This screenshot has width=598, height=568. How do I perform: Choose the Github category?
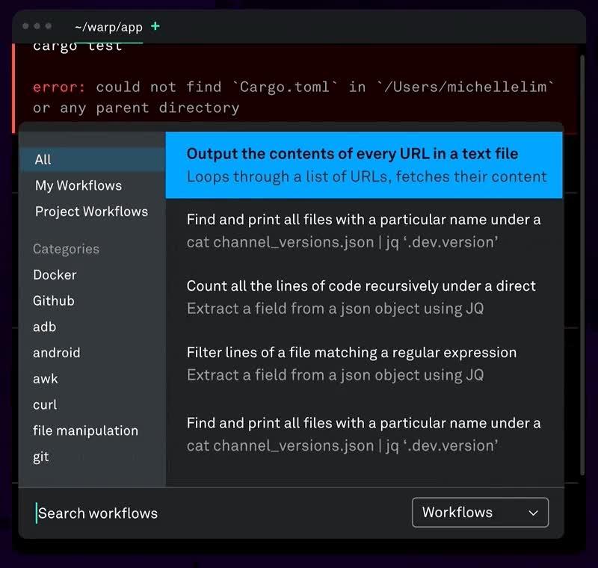coord(54,300)
